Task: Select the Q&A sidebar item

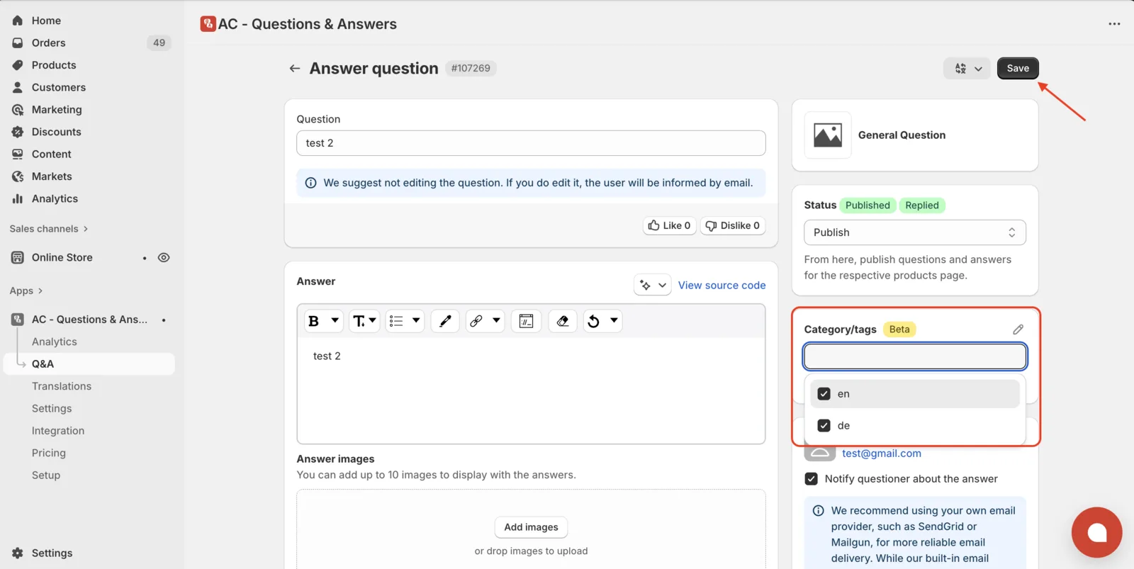Action: [x=89, y=364]
